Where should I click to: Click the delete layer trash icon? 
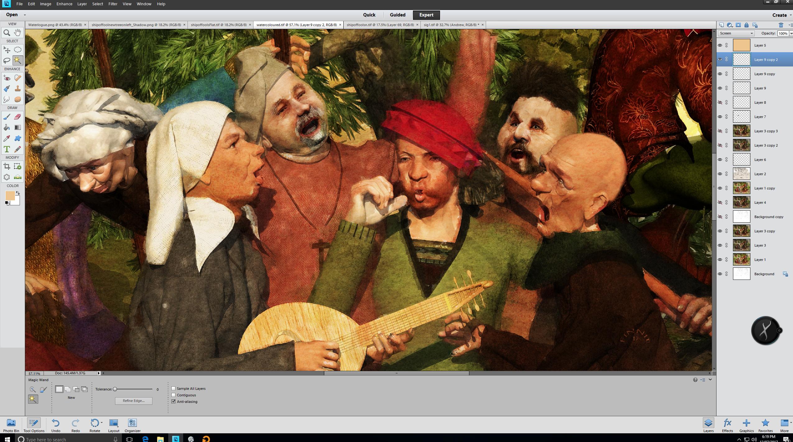[781, 25]
